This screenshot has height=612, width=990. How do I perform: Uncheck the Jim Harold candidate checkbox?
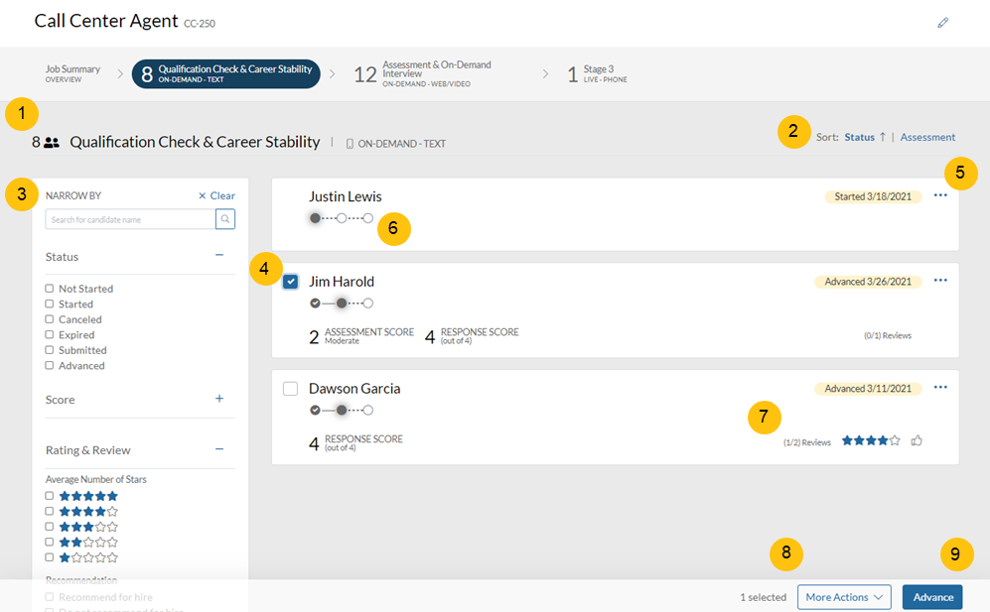(x=290, y=282)
